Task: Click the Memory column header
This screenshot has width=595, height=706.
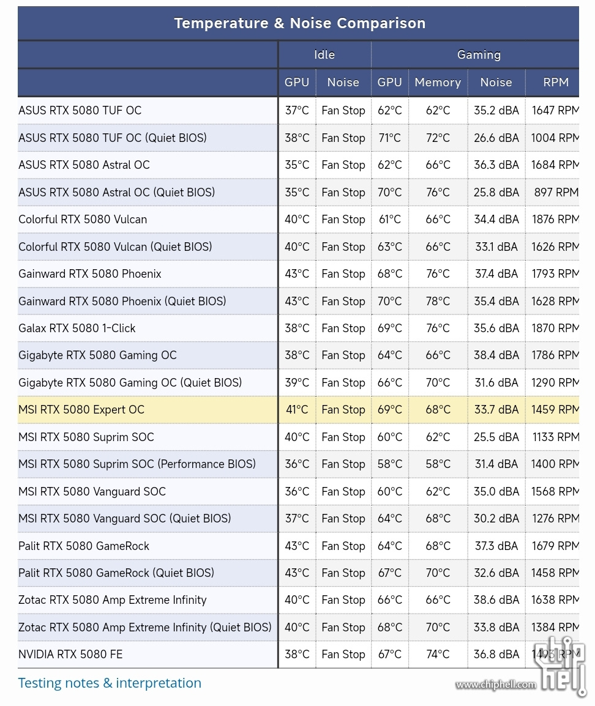Action: (438, 83)
